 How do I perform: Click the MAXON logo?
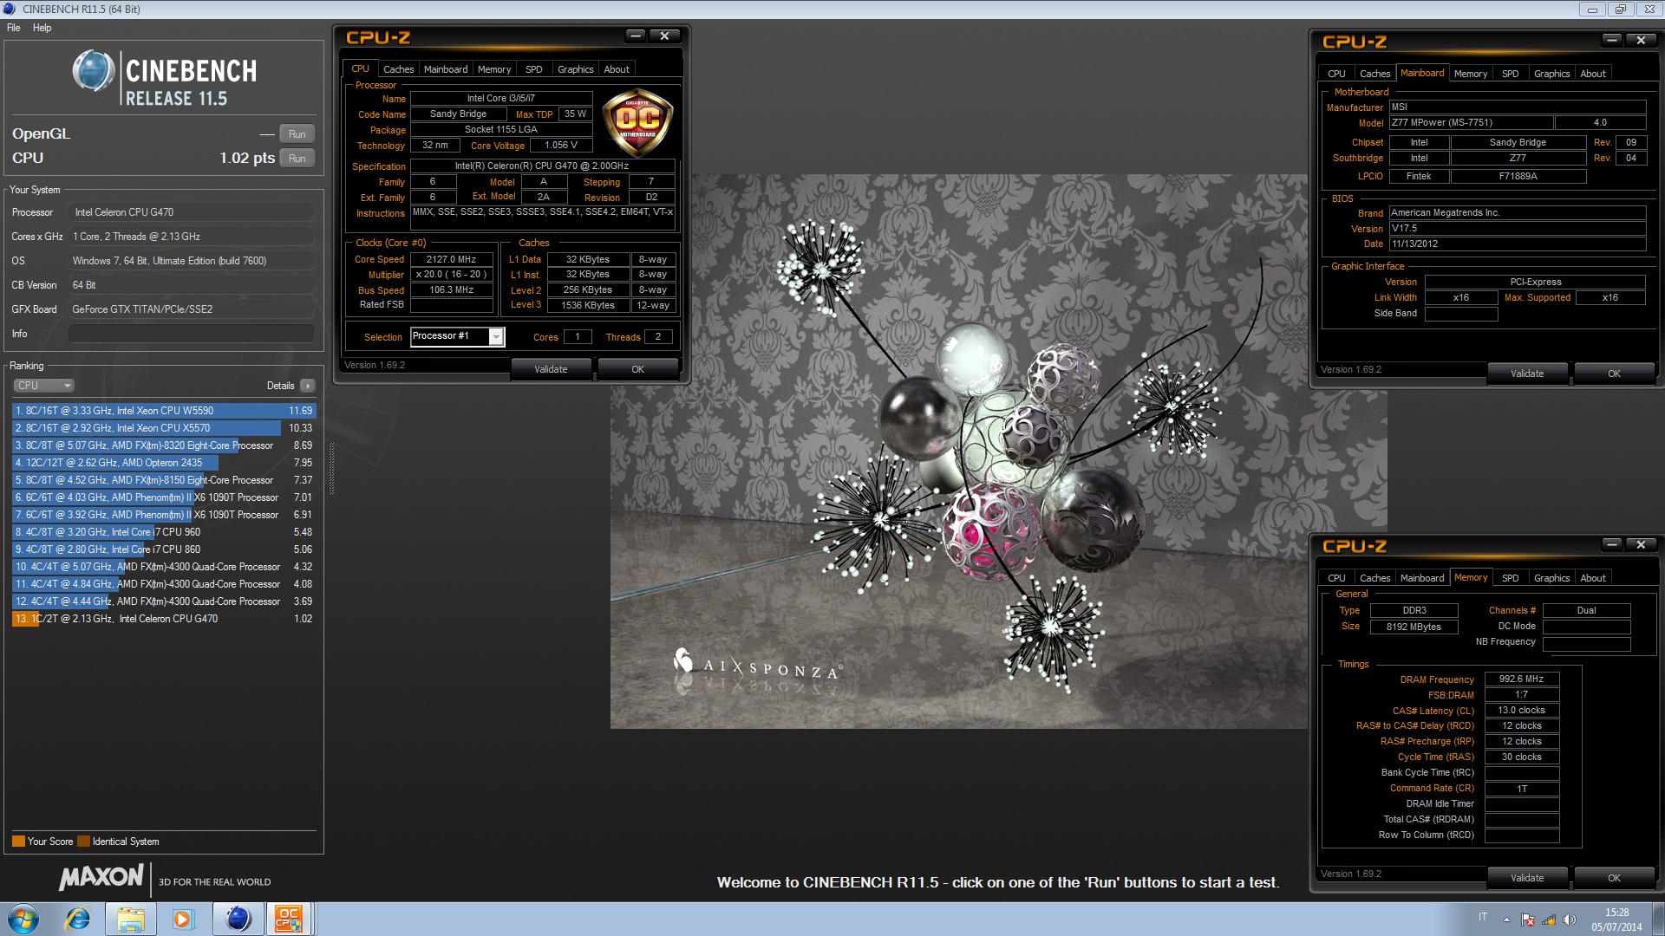coord(101,877)
